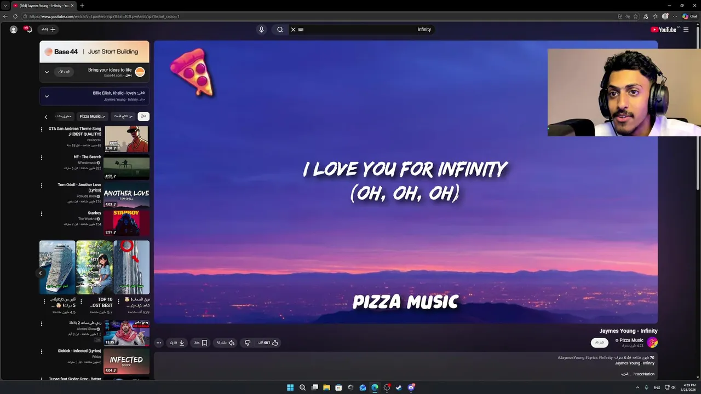The image size is (701, 394).
Task: Open options for Sickick - Infected
Action: pyautogui.click(x=41, y=351)
